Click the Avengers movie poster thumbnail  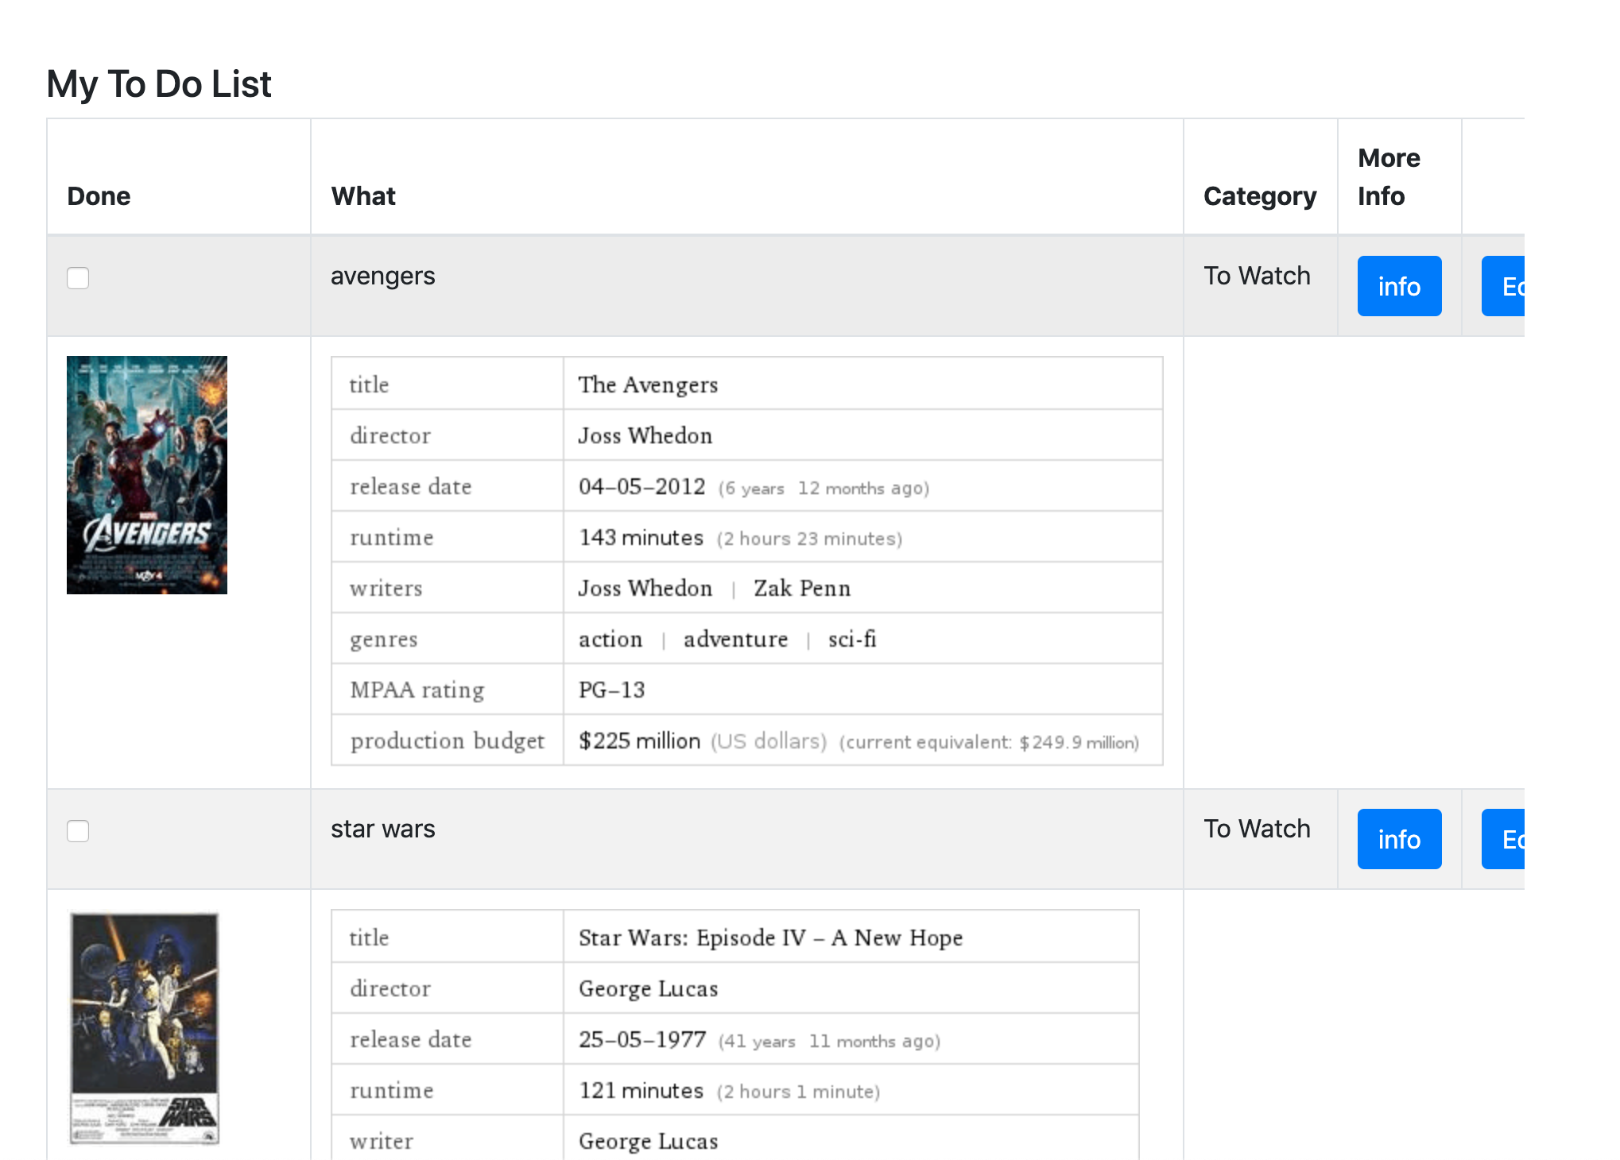147,474
